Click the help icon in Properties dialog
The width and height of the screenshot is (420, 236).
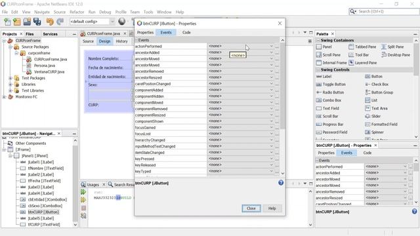(x=281, y=182)
